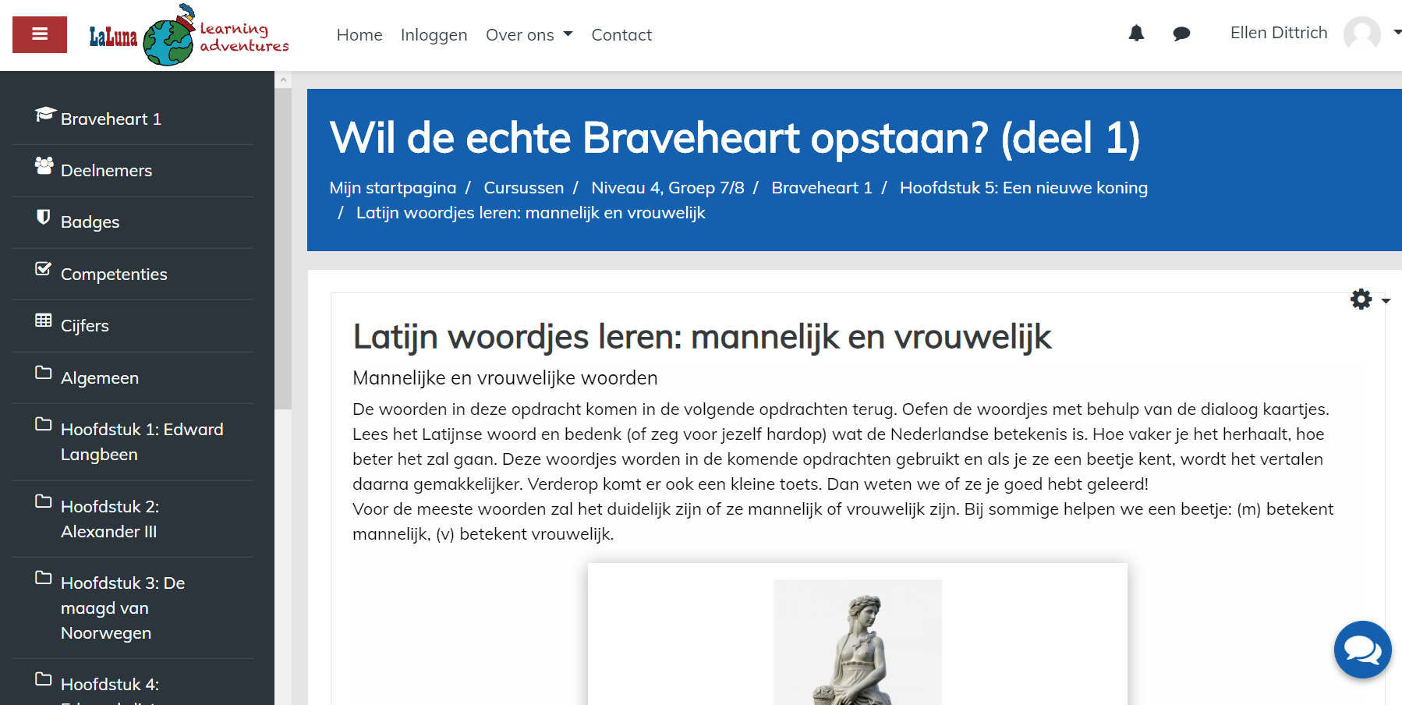Image resolution: width=1402 pixels, height=705 pixels.
Task: Click the sidebar vertical scrollbar thumb
Action: (283, 248)
